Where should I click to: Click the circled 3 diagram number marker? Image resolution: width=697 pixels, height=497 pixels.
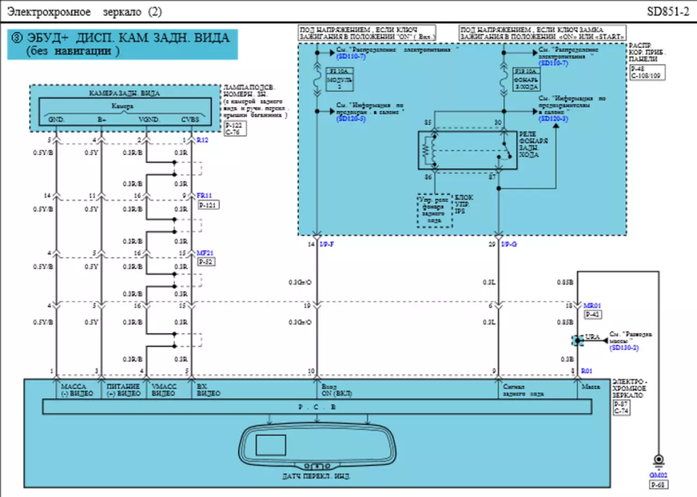pyautogui.click(x=17, y=38)
